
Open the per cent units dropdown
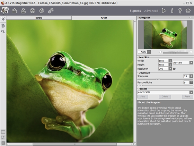pos(191,63)
